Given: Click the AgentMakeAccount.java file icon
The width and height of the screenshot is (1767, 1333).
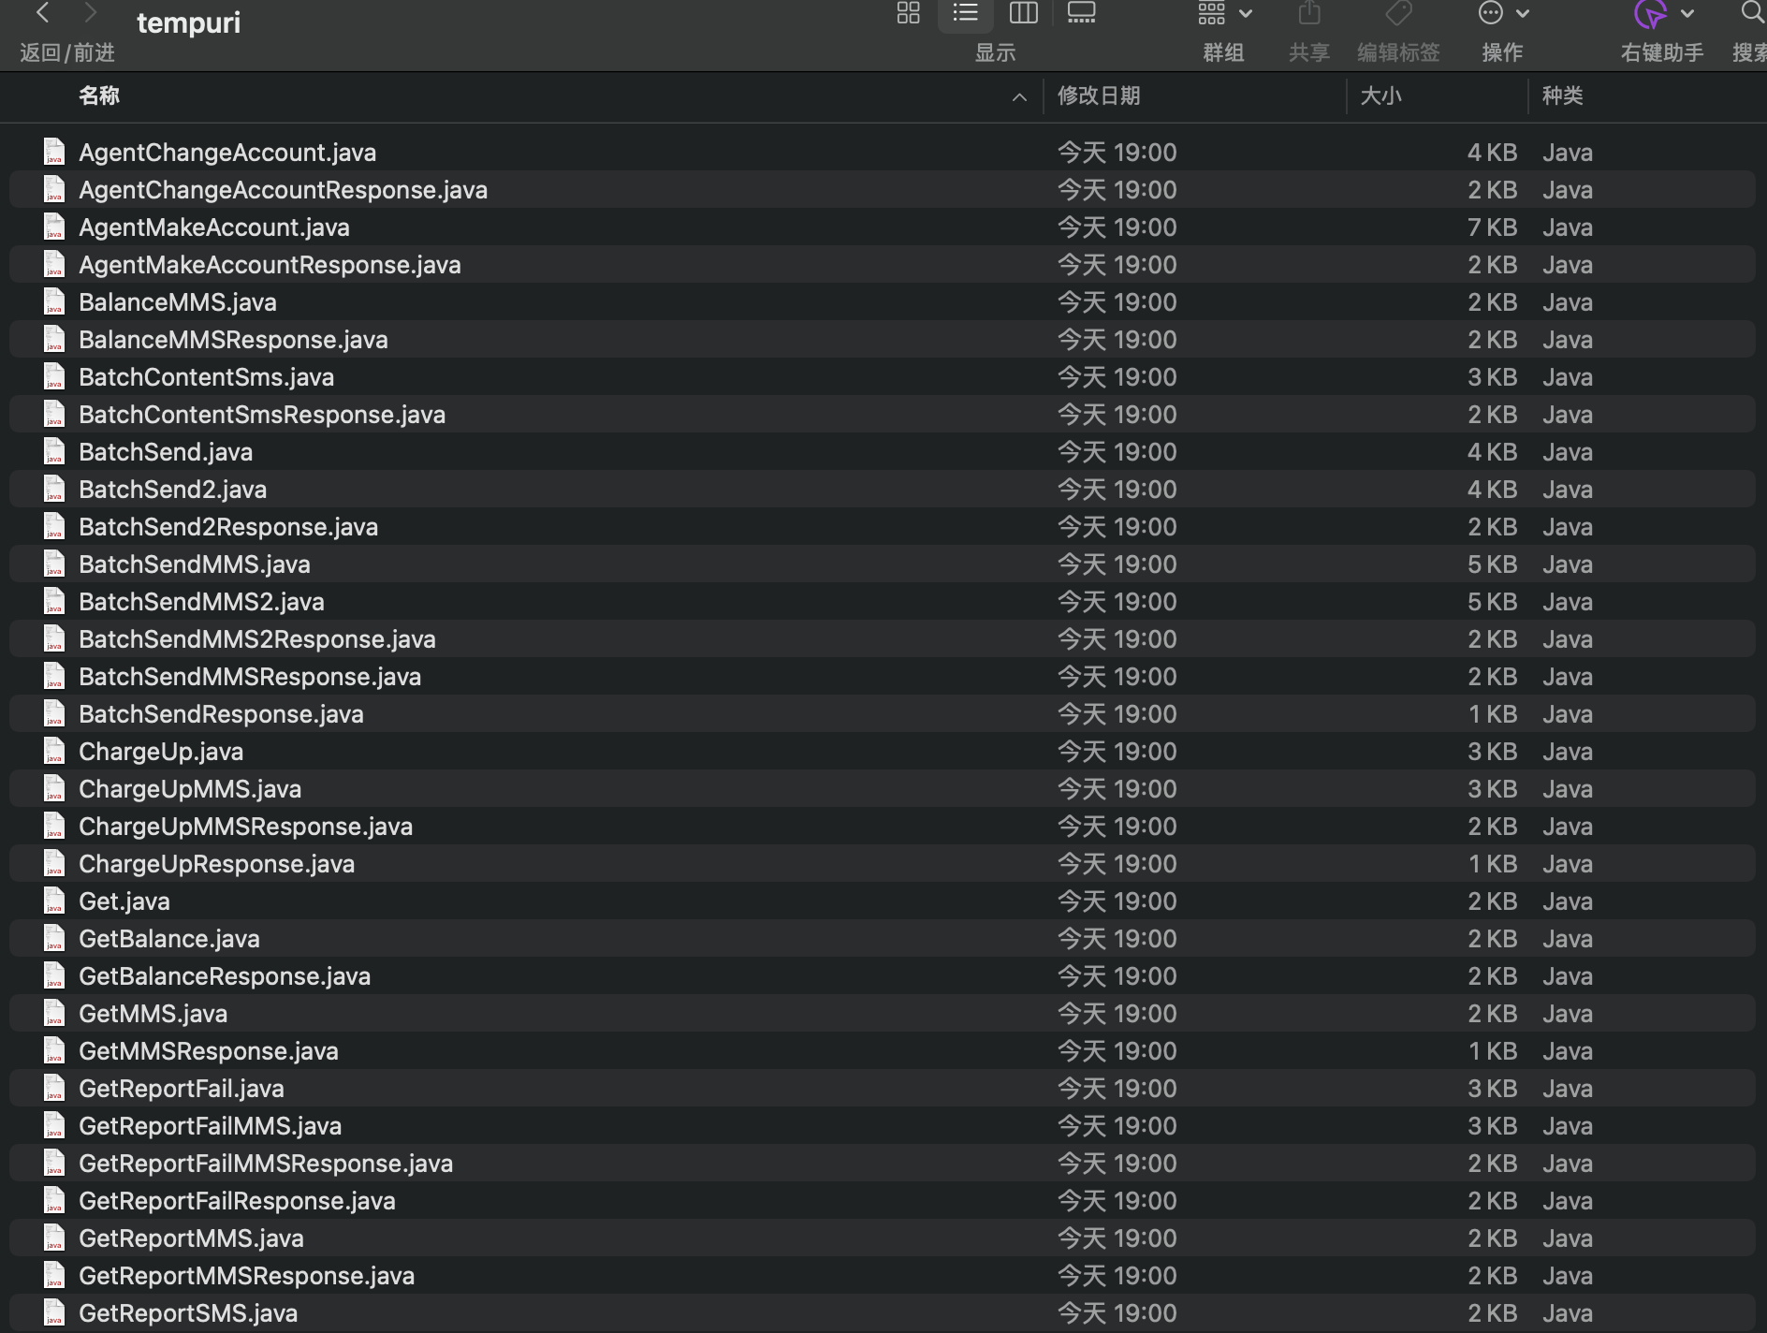Looking at the screenshot, I should point(54,227).
